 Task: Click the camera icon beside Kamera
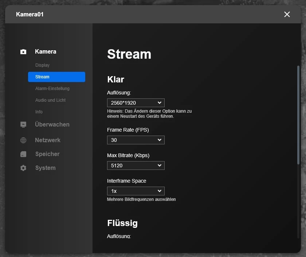(23, 52)
